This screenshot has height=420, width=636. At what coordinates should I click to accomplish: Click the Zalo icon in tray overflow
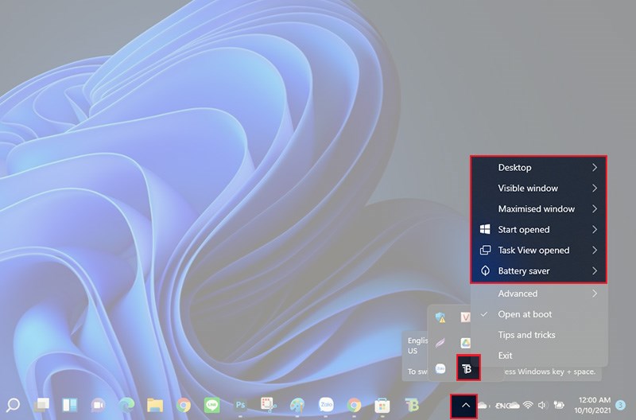(x=440, y=368)
